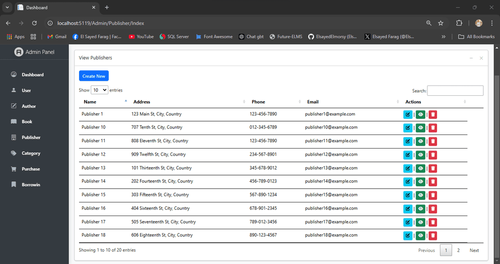The image size is (500, 264).
Task: Expand hidden bookmarks chevron
Action: [x=443, y=37]
